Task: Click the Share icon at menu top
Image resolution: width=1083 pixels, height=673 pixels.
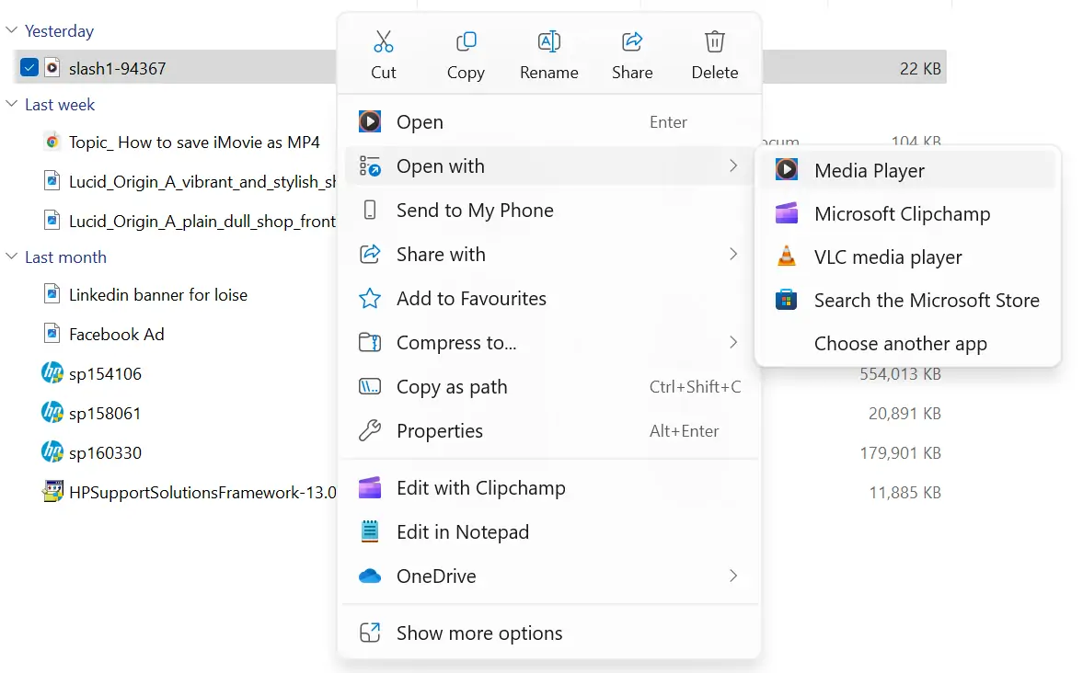Action: (x=632, y=42)
